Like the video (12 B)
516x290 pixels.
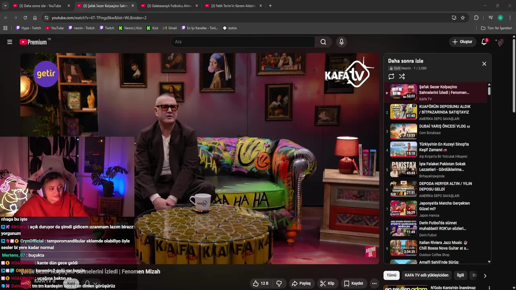261,284
